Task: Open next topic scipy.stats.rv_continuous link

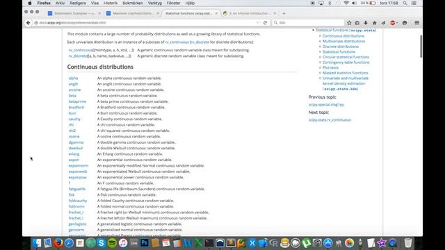Action: click(x=330, y=120)
